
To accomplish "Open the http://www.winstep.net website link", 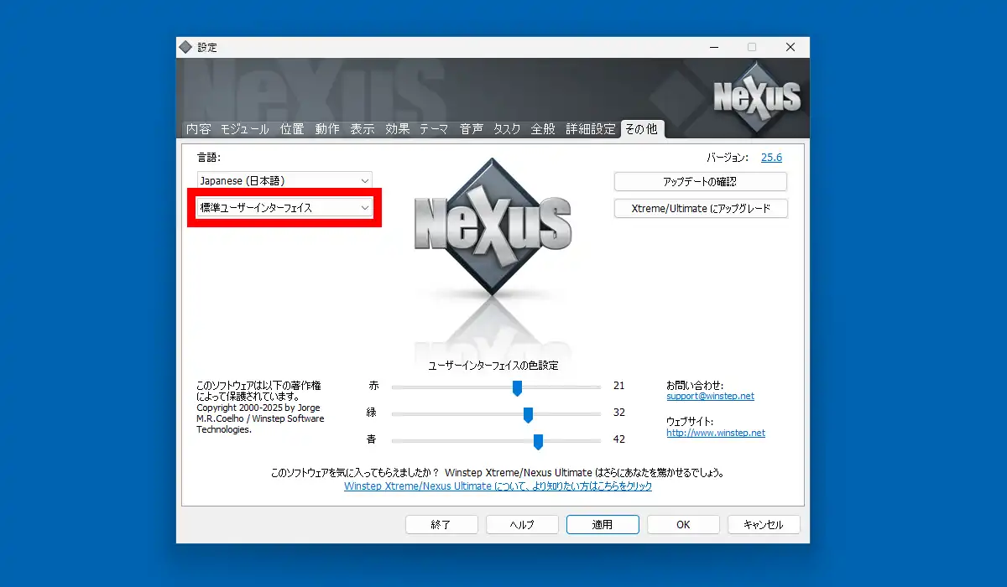I will click(716, 433).
